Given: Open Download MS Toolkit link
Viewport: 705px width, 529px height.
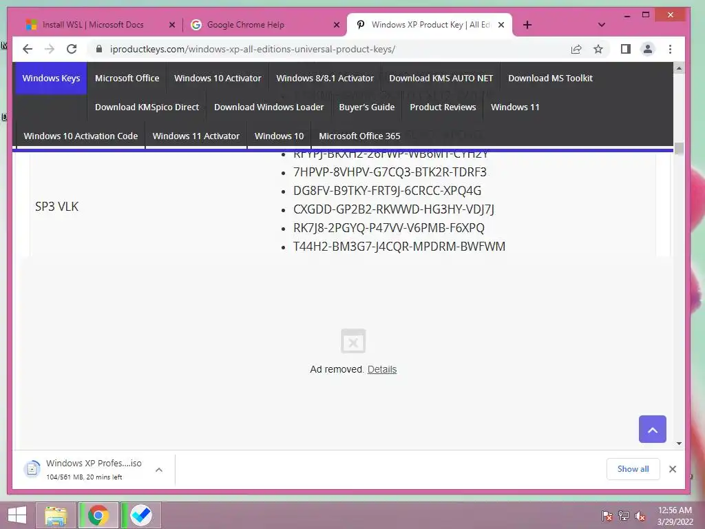Looking at the screenshot, I should coord(550,79).
